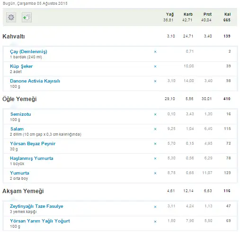Select the Akşam Yemeği meal heading

[x=23, y=191]
